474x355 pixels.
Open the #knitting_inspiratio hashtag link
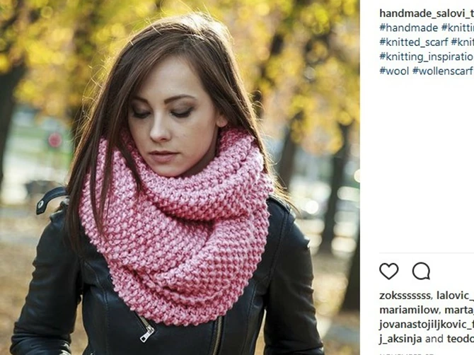click(427, 57)
